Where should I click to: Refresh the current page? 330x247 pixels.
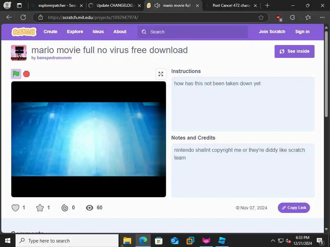point(23,17)
